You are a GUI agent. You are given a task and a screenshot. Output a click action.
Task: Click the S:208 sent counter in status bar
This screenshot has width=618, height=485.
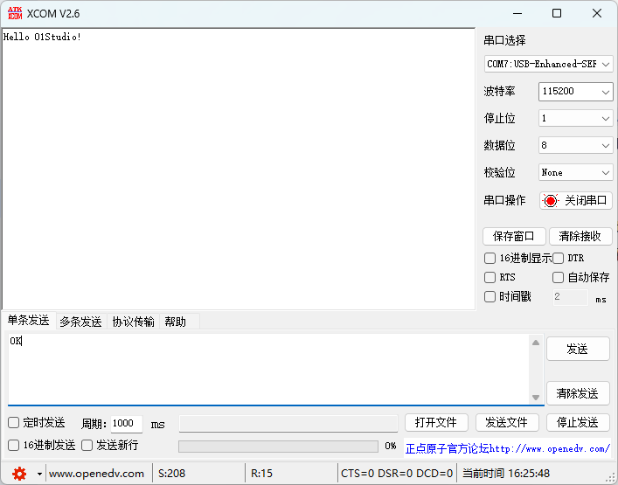[x=171, y=474]
